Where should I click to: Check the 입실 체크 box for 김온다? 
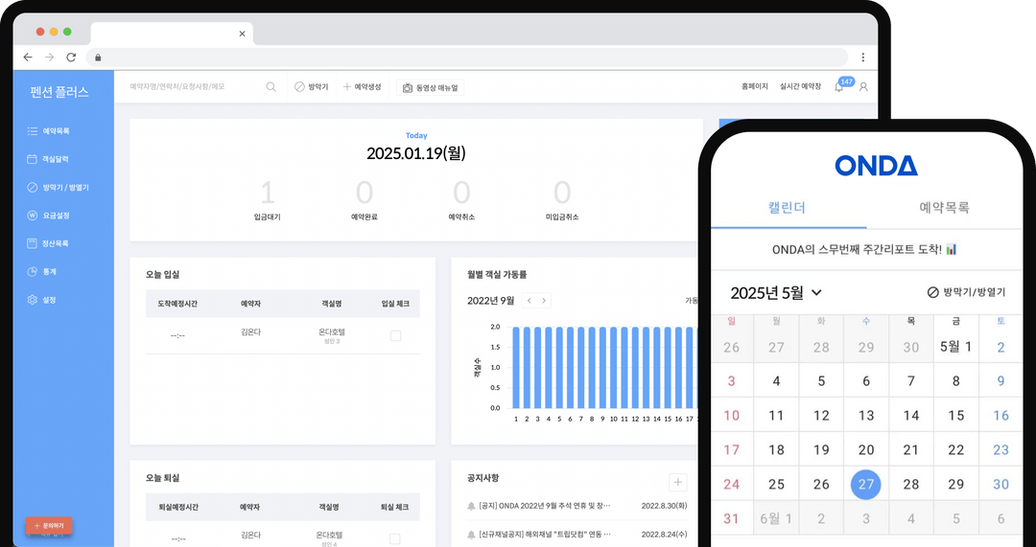point(395,336)
